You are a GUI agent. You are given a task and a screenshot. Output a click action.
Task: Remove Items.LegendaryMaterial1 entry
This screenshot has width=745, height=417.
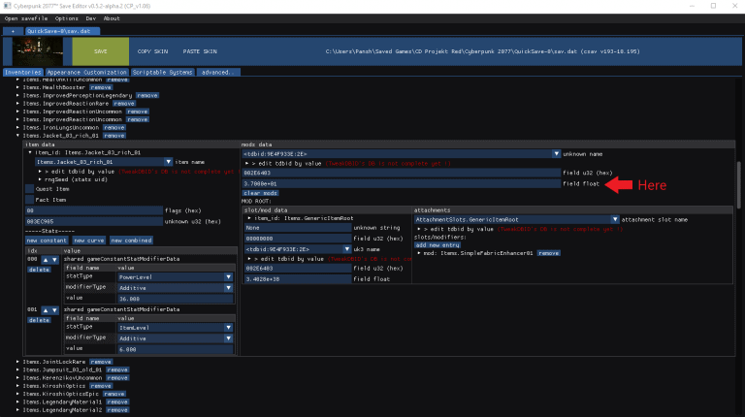[x=117, y=401]
